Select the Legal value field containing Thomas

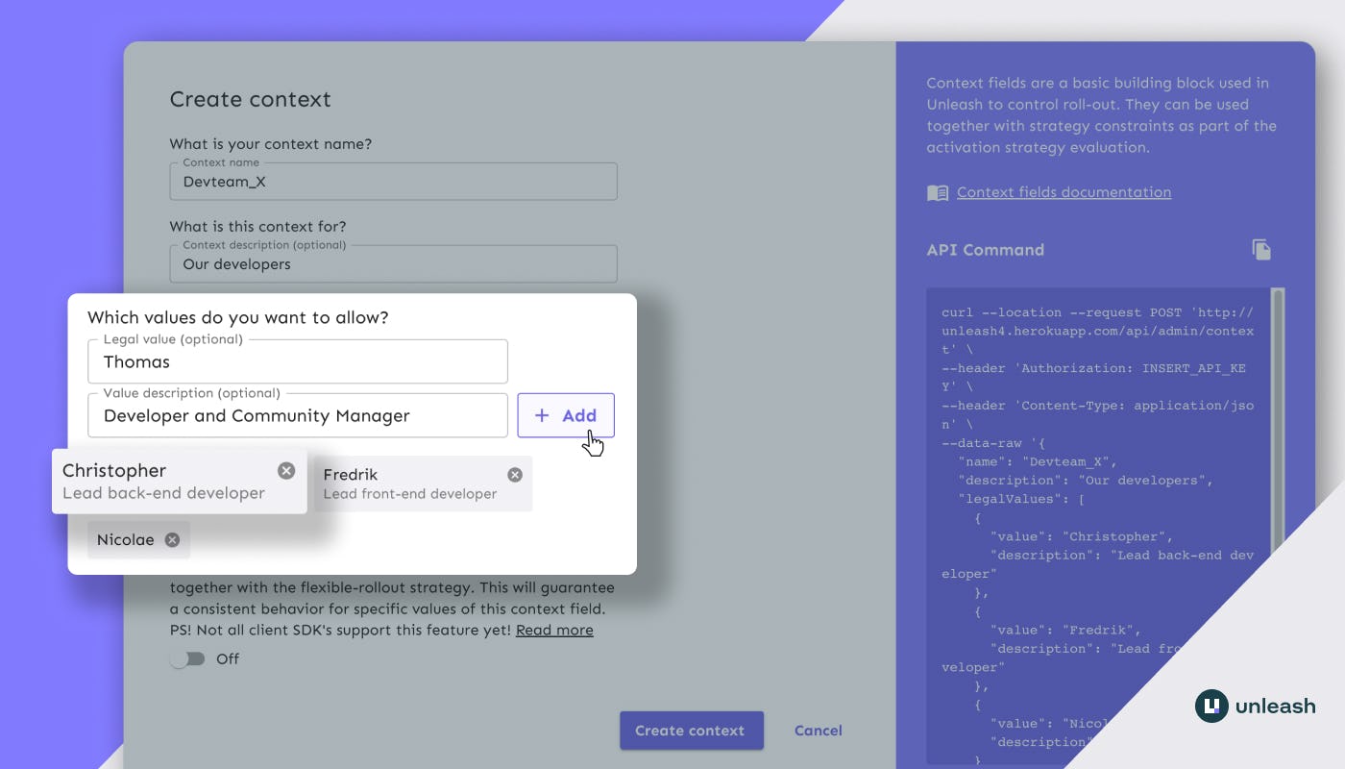(298, 361)
